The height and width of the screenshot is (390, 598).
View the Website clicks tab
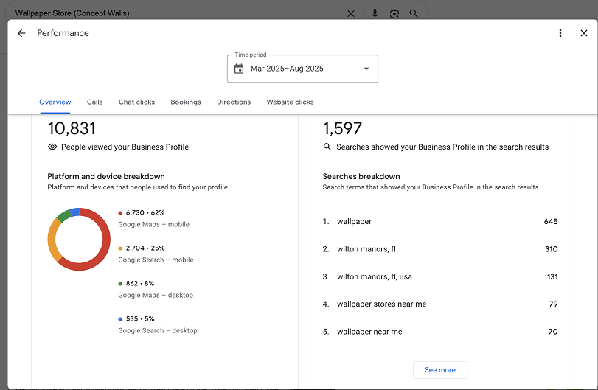tap(290, 102)
